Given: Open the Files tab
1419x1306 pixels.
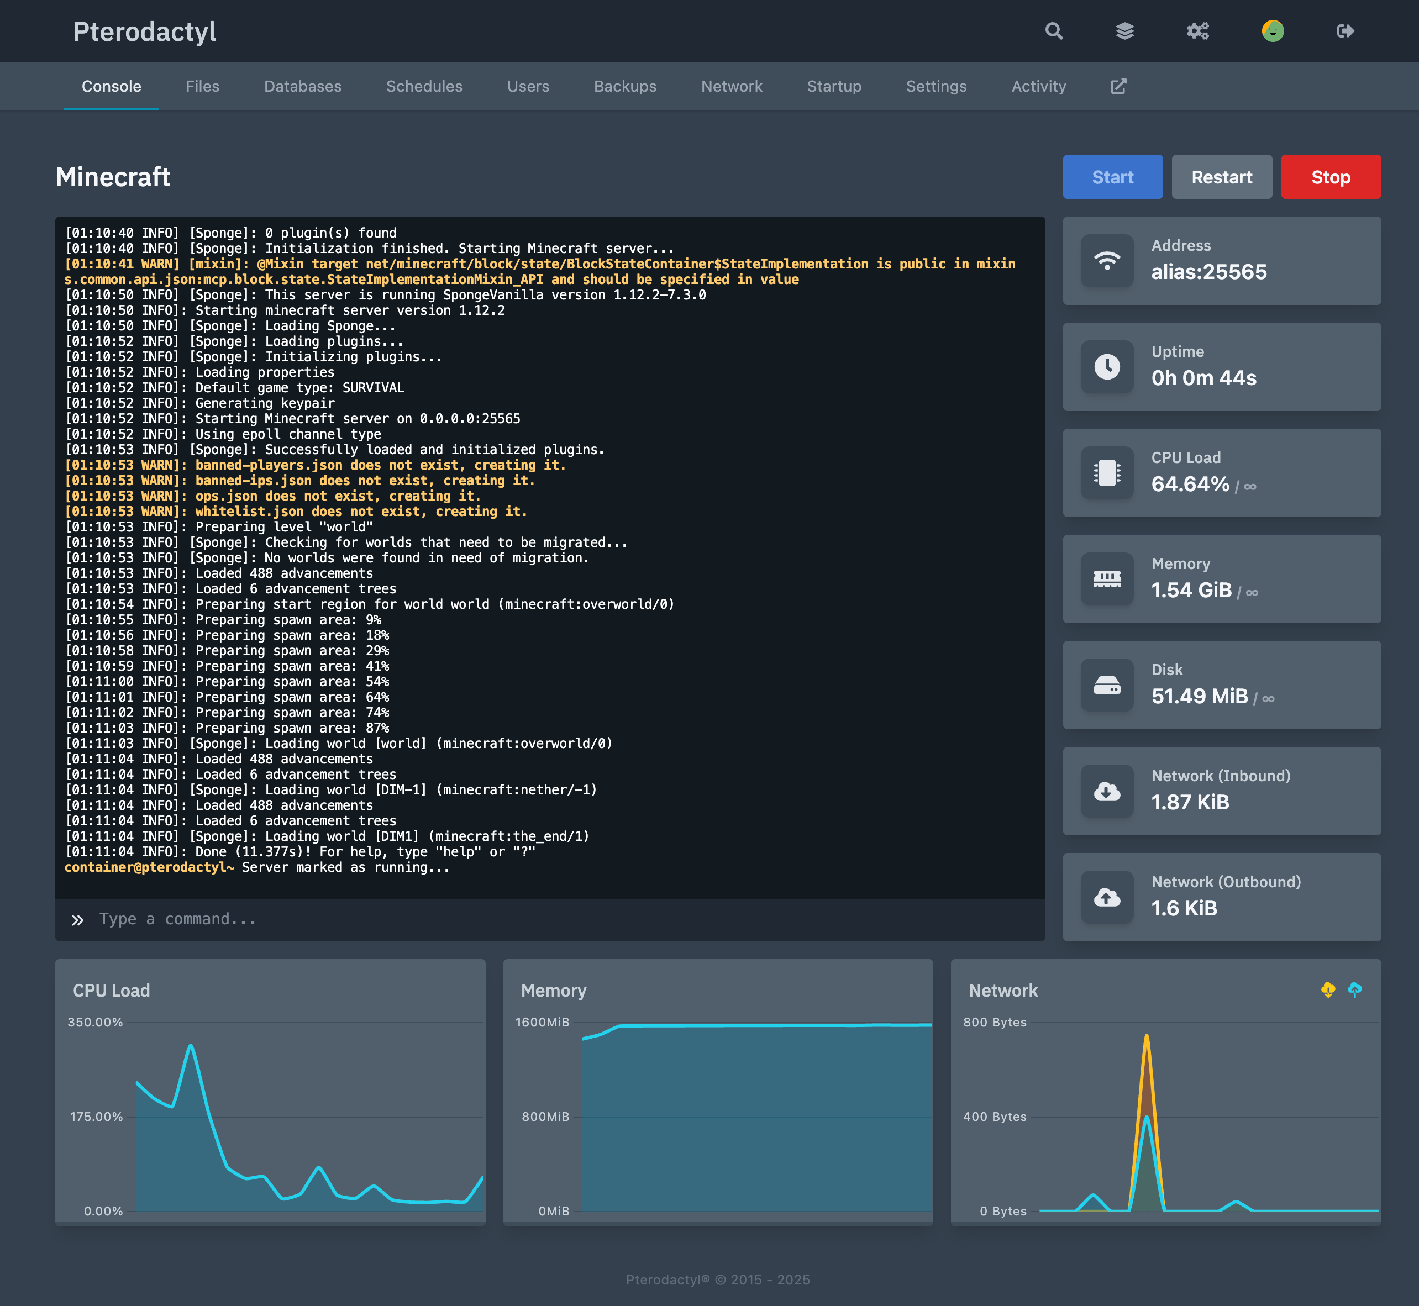Looking at the screenshot, I should point(202,86).
